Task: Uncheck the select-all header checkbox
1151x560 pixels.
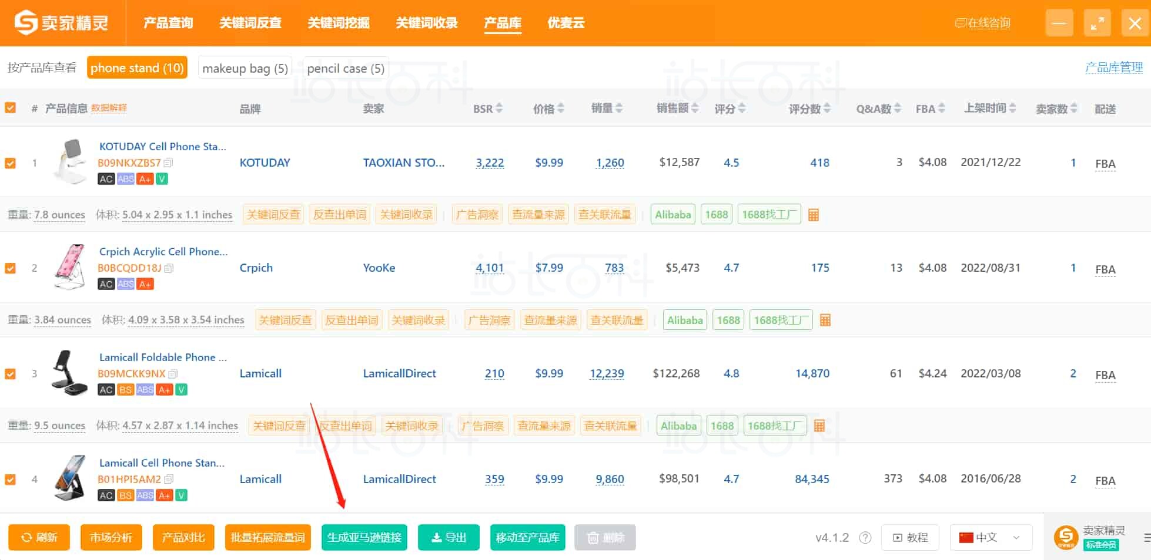Action: (x=10, y=107)
